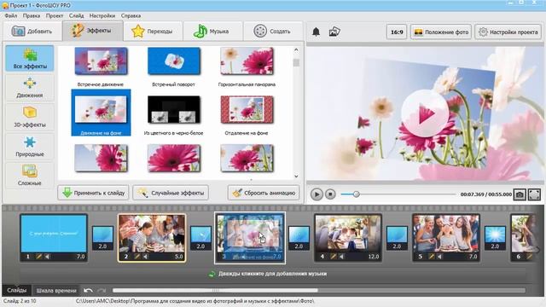Choose the Горизонтальная панорама effect thumbnail

pos(247,61)
